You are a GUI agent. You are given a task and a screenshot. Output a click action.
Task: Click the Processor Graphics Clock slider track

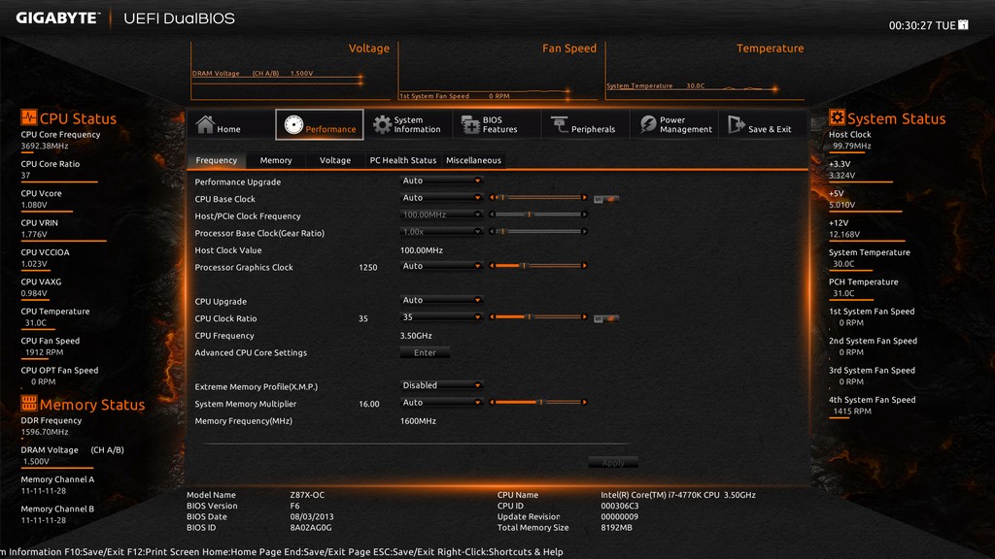click(x=538, y=266)
